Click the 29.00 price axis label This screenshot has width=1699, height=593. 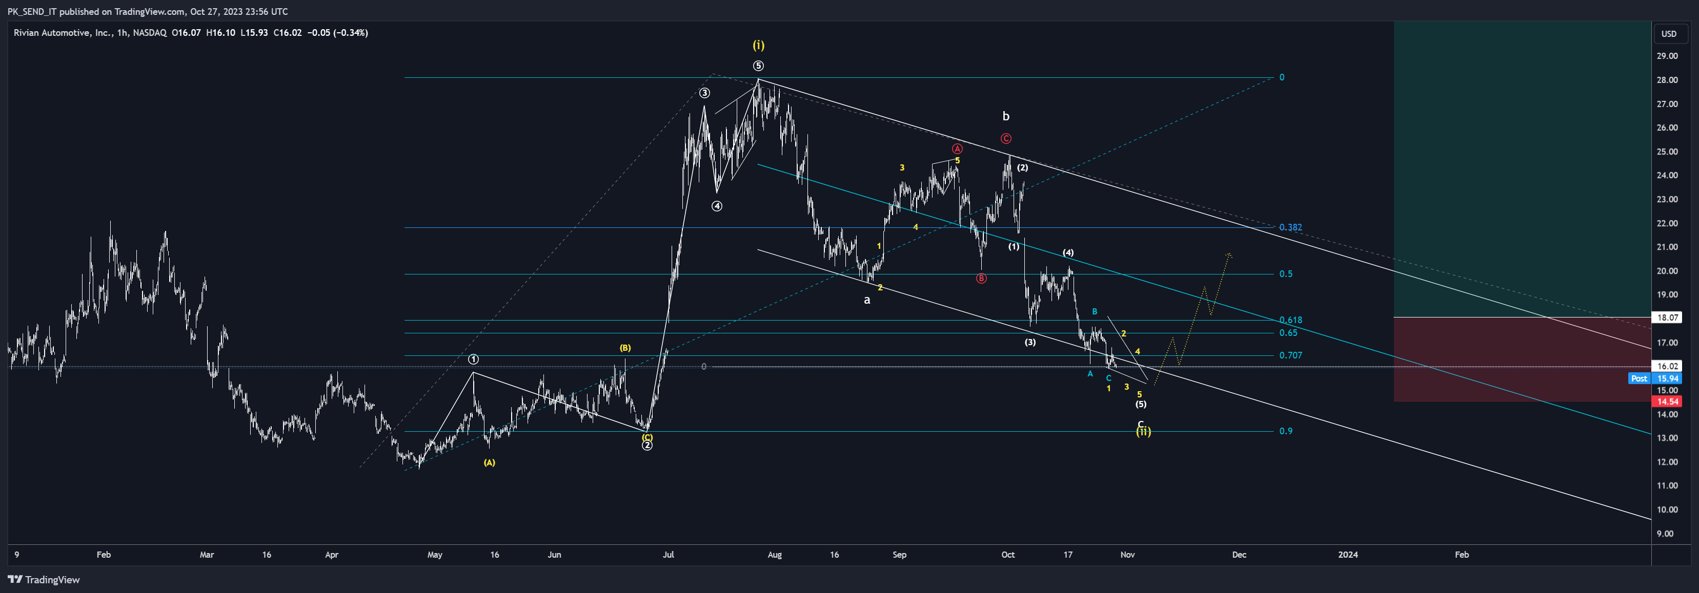coord(1667,56)
